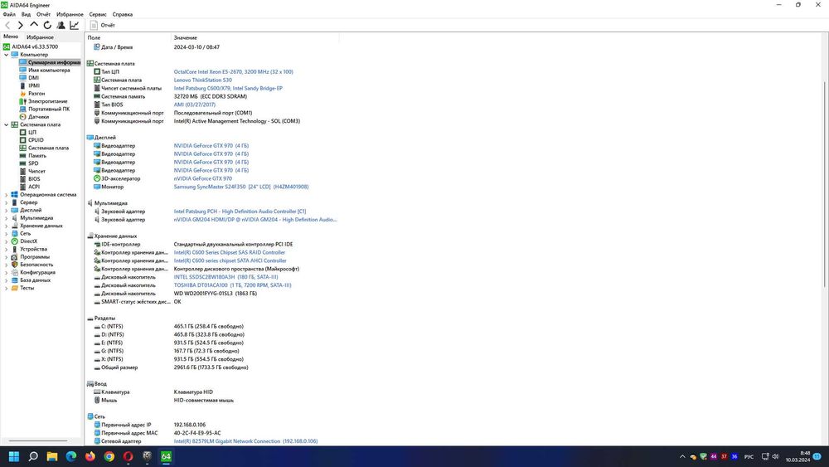Switch the РУС input language indicator
Screen dimensions: 829x467
tap(749, 456)
